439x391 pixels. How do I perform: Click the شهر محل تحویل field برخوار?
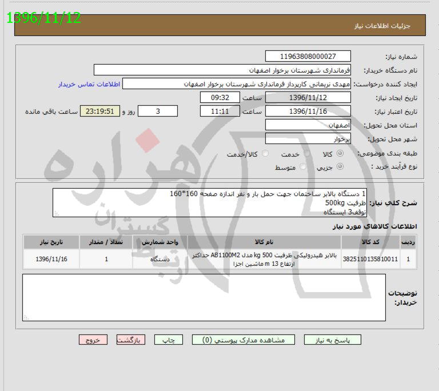(308, 139)
